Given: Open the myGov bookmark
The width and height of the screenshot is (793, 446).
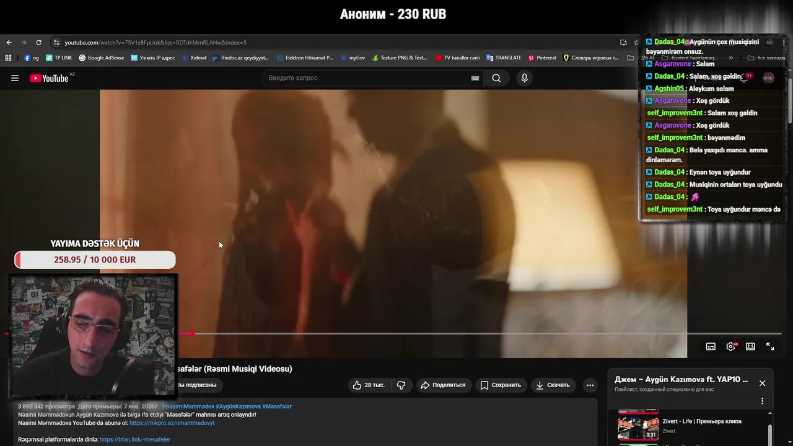Looking at the screenshot, I should [353, 58].
